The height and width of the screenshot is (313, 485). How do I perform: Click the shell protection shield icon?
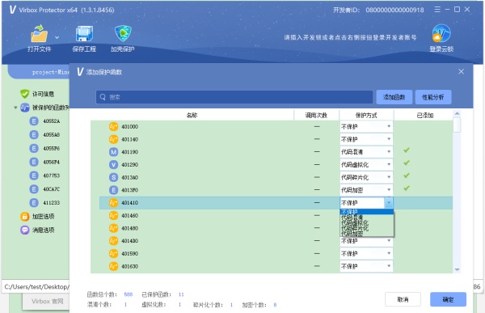[123, 33]
